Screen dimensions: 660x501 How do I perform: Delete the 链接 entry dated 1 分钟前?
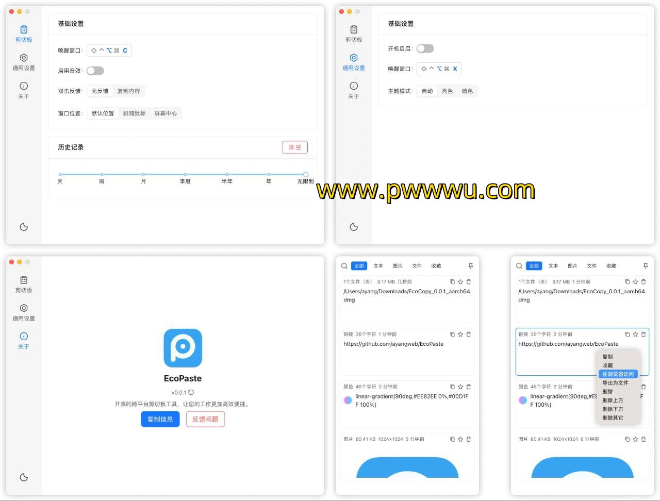click(x=469, y=335)
